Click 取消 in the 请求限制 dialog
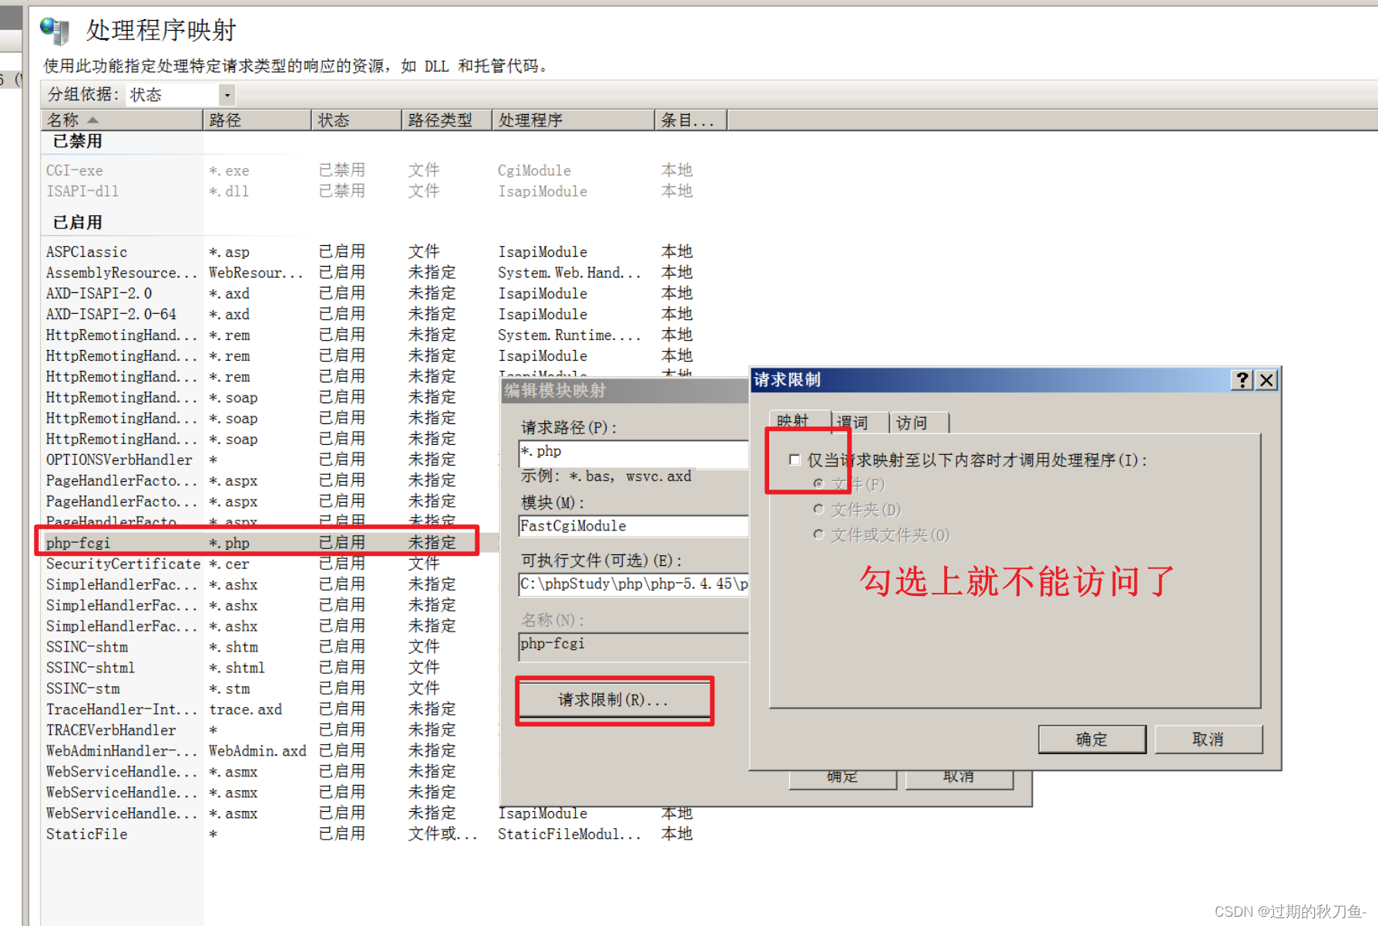The width and height of the screenshot is (1378, 926). tap(1208, 739)
